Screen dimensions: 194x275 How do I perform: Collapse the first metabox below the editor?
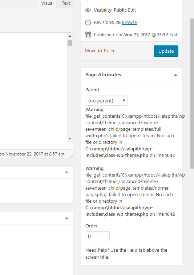click(x=66, y=172)
